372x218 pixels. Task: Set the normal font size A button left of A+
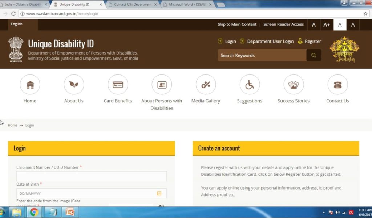[314, 25]
